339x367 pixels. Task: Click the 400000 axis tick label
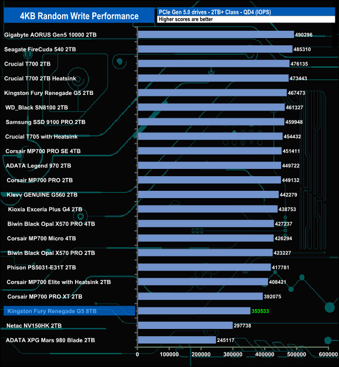tap(264, 354)
